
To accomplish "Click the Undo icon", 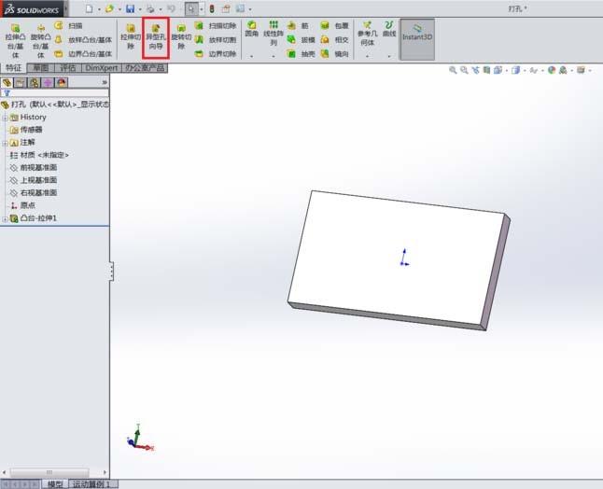I will tap(172, 8).
